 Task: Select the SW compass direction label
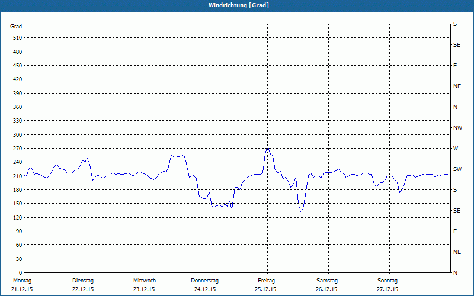click(457, 169)
